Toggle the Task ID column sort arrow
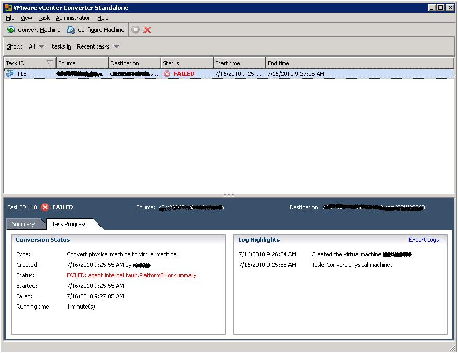 tap(49, 62)
